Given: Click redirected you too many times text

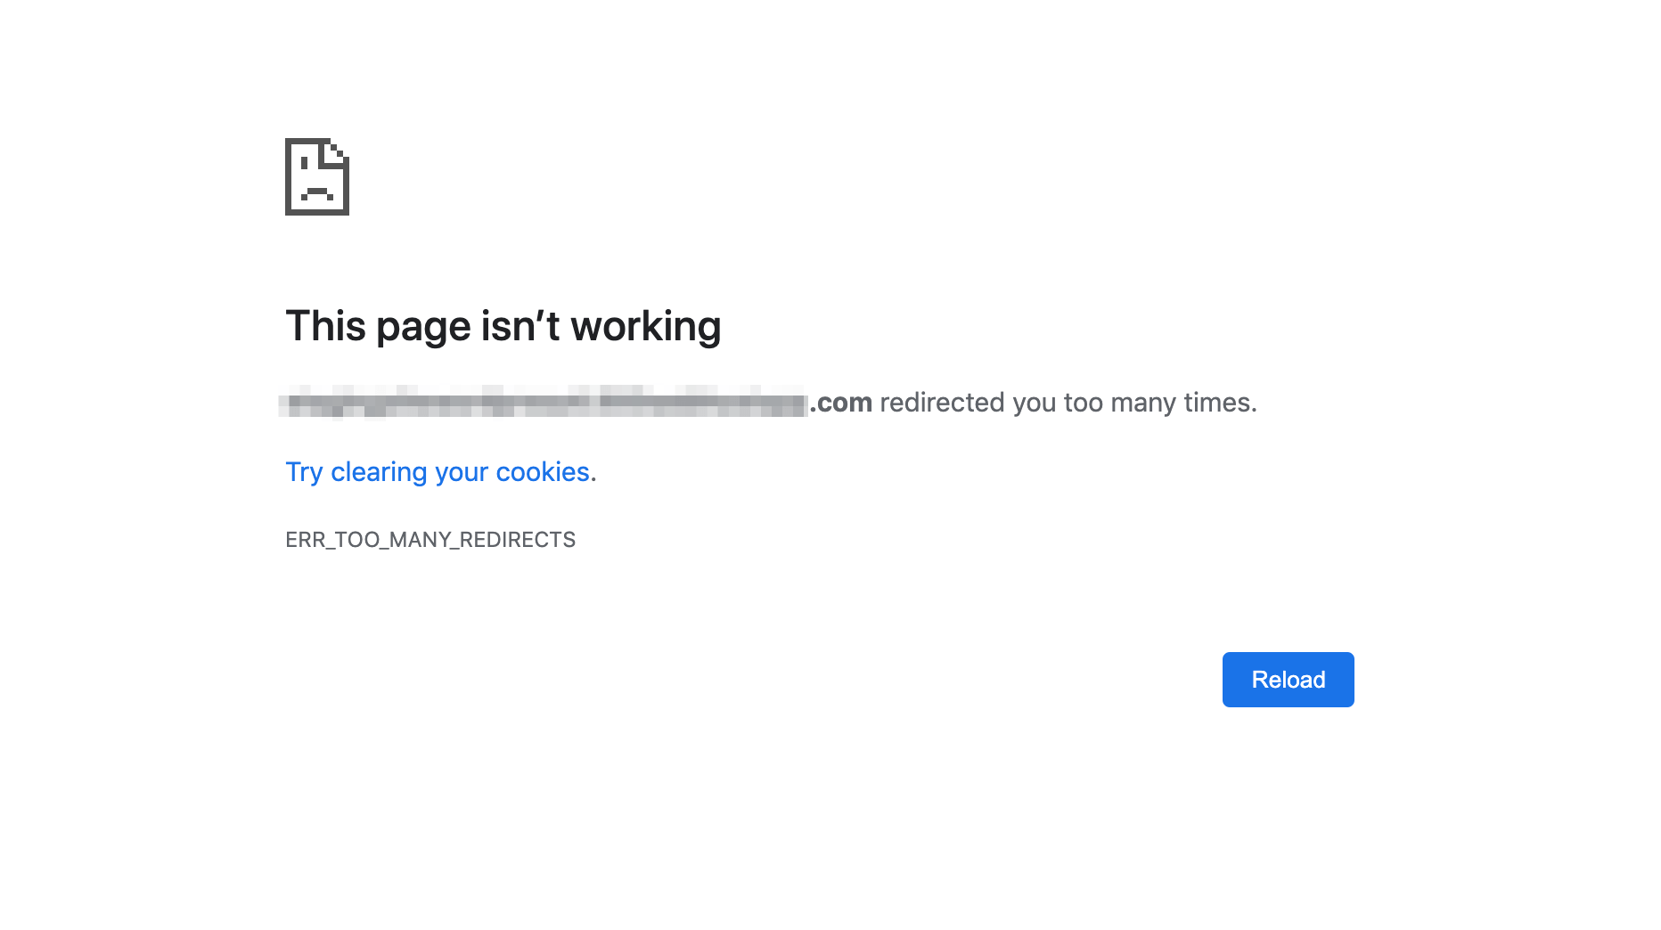Looking at the screenshot, I should pyautogui.click(x=1068, y=403).
